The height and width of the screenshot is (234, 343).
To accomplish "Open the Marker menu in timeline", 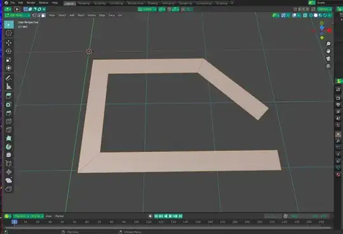I will [x=59, y=216].
